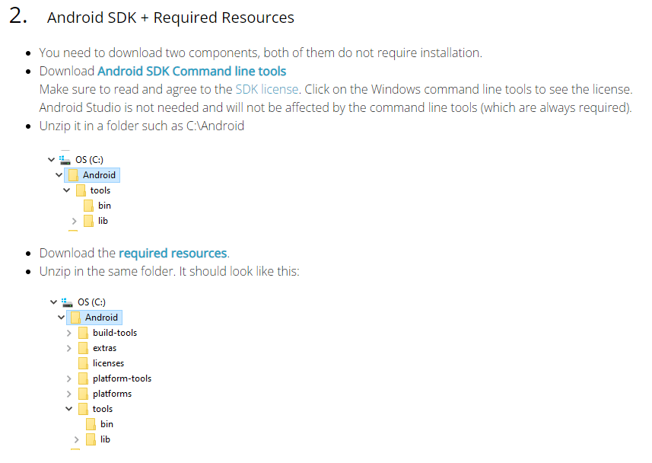Click the bin folder icon in the first tree
Screen dimensions: 652x463
pos(88,206)
